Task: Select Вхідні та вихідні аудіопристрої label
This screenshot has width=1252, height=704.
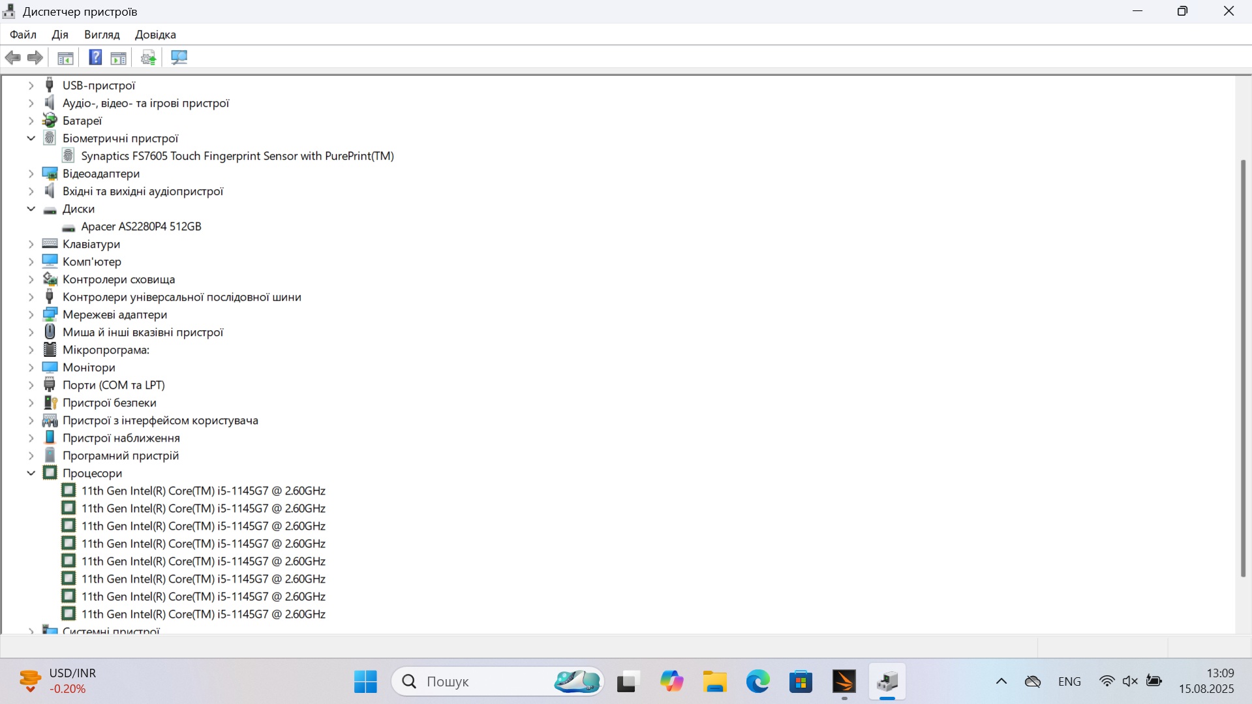Action: point(143,191)
